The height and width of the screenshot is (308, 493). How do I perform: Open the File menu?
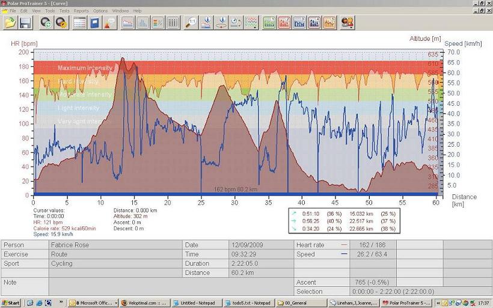(x=13, y=11)
